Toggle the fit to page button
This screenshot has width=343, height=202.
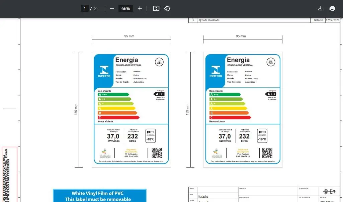[156, 8]
